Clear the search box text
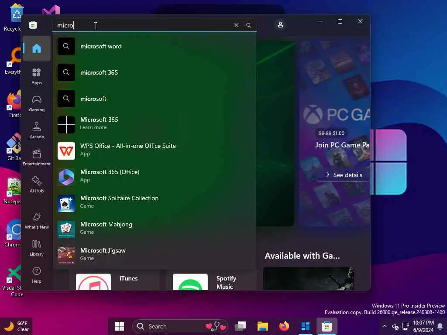This screenshot has width=447, height=335. 236,25
